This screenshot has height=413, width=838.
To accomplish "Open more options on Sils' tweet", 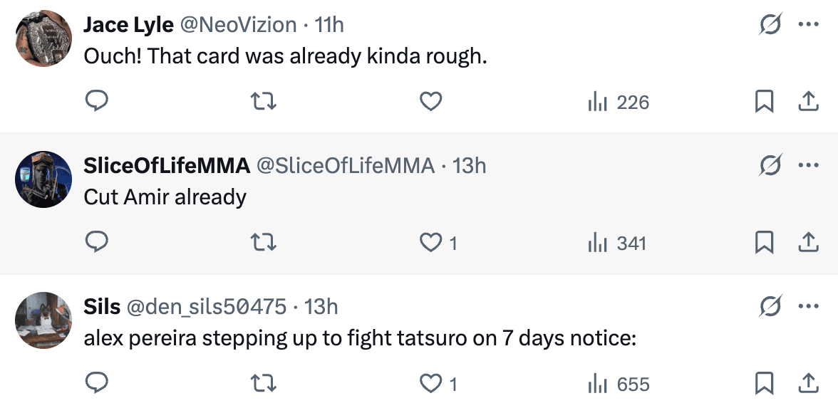I will 808,307.
